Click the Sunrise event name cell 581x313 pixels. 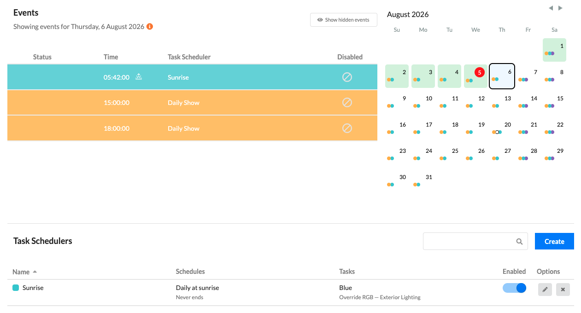coord(178,77)
